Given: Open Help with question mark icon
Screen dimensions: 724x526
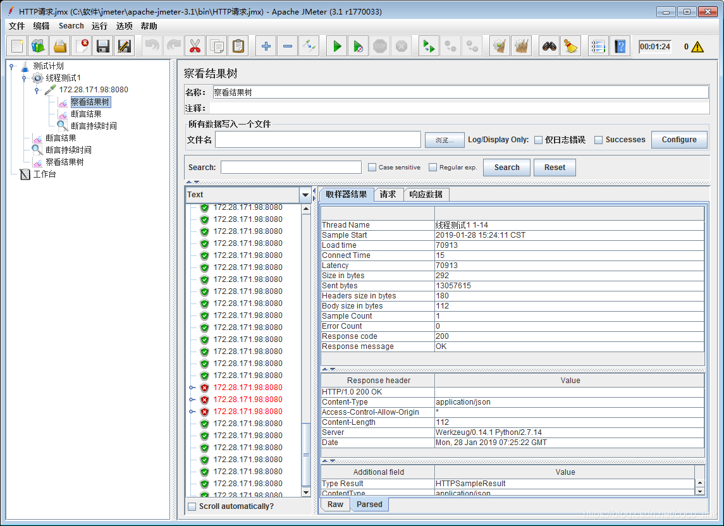Looking at the screenshot, I should pos(620,46).
